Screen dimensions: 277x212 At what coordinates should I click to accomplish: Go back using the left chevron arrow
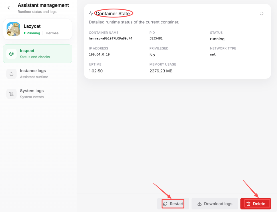[9, 8]
